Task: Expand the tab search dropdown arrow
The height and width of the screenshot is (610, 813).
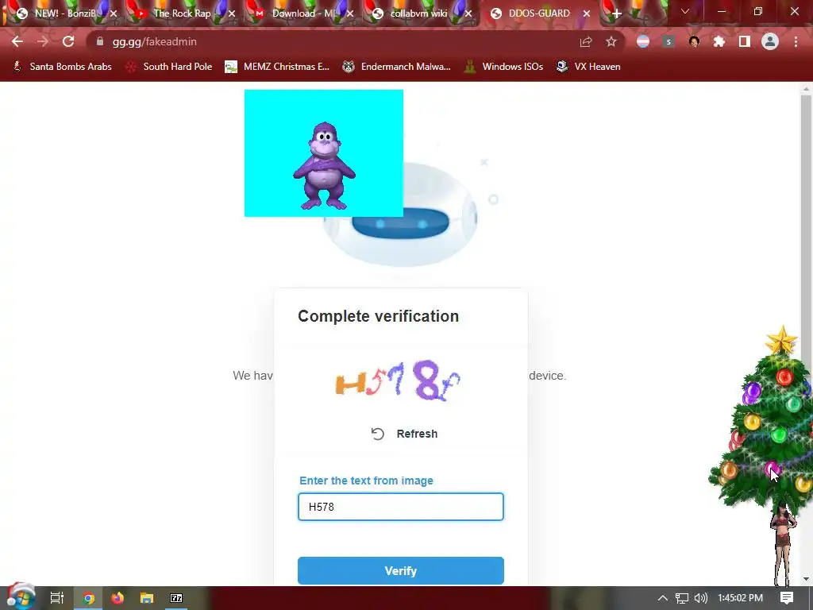Action: coord(685,11)
